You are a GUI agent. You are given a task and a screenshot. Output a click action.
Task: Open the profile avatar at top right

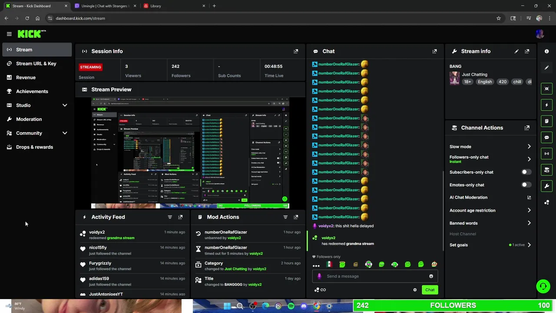point(540,34)
